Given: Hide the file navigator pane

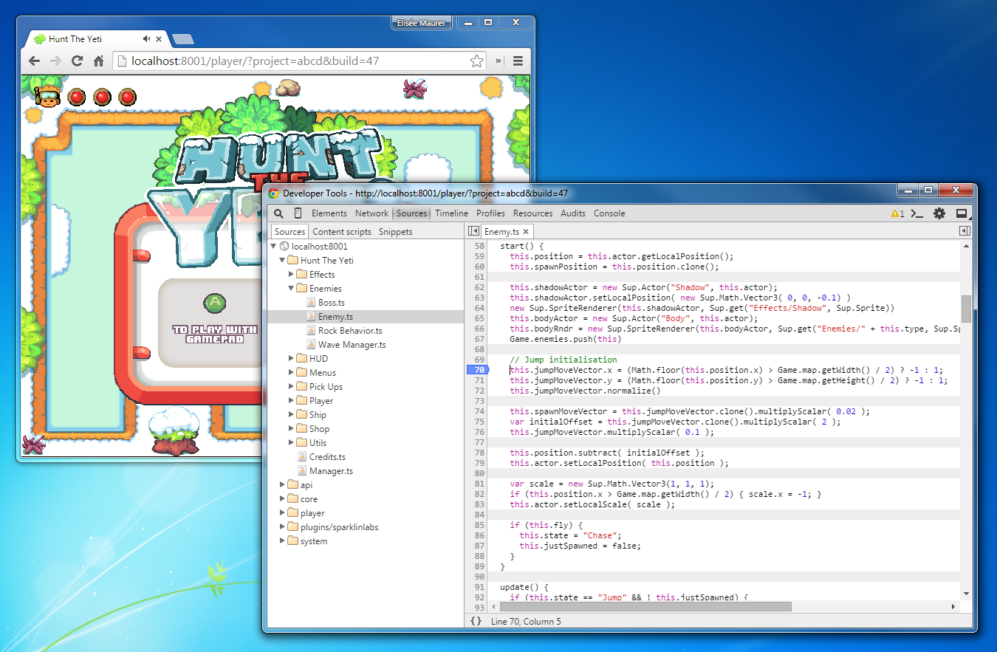Looking at the screenshot, I should (x=474, y=232).
